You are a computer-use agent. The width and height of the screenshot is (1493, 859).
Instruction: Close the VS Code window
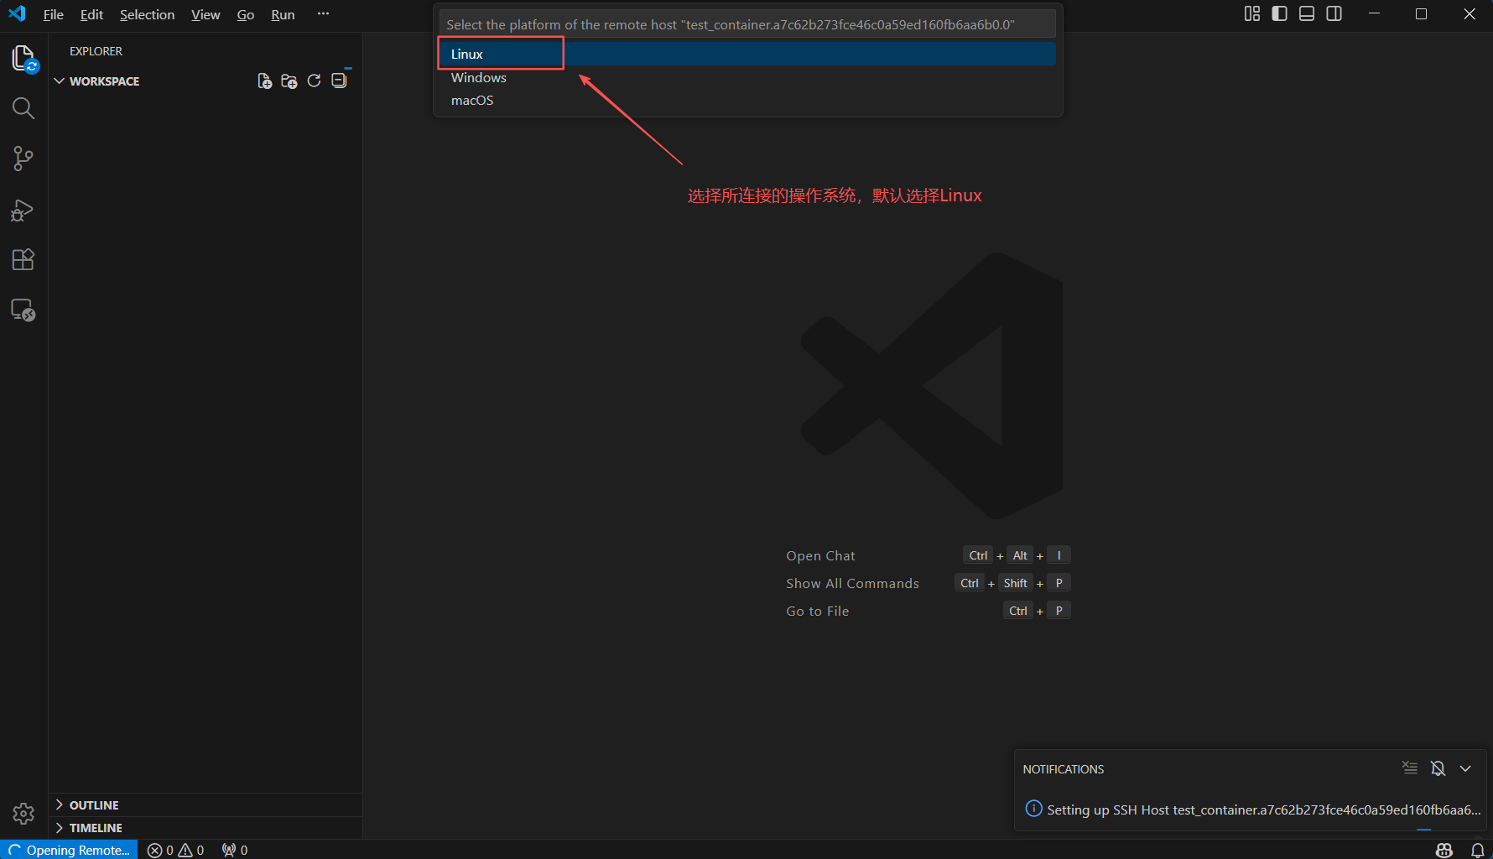(x=1470, y=13)
